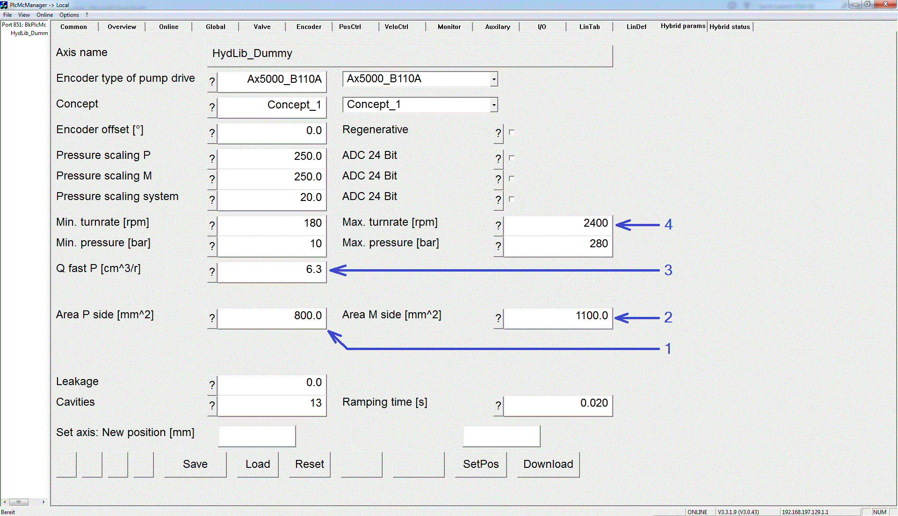Click the help '?' for Leakage
The image size is (898, 516).
212,385
